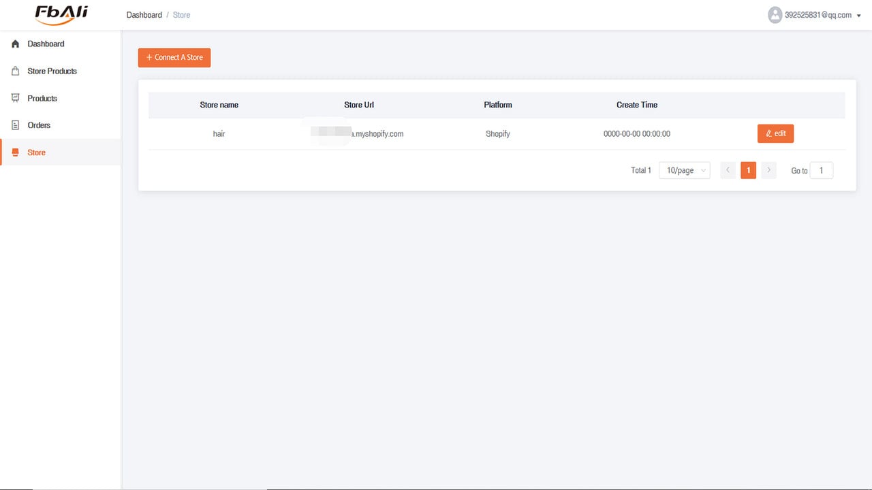Click the 392525831@qq.com account email
Viewport: 872px width, 490px height.
[x=818, y=15]
